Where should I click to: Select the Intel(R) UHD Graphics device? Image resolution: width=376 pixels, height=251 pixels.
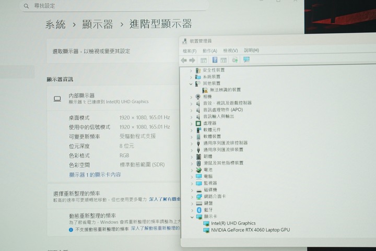pyautogui.click(x=233, y=223)
